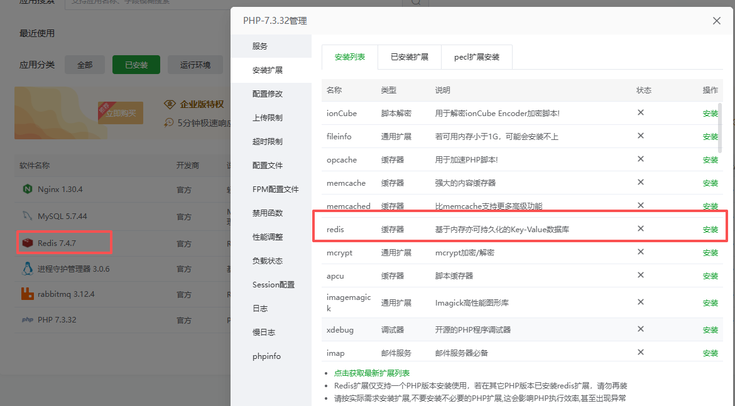Click the MySQL 5.7.44 dolphin icon
Viewport: 735px width, 406px height.
27,216
